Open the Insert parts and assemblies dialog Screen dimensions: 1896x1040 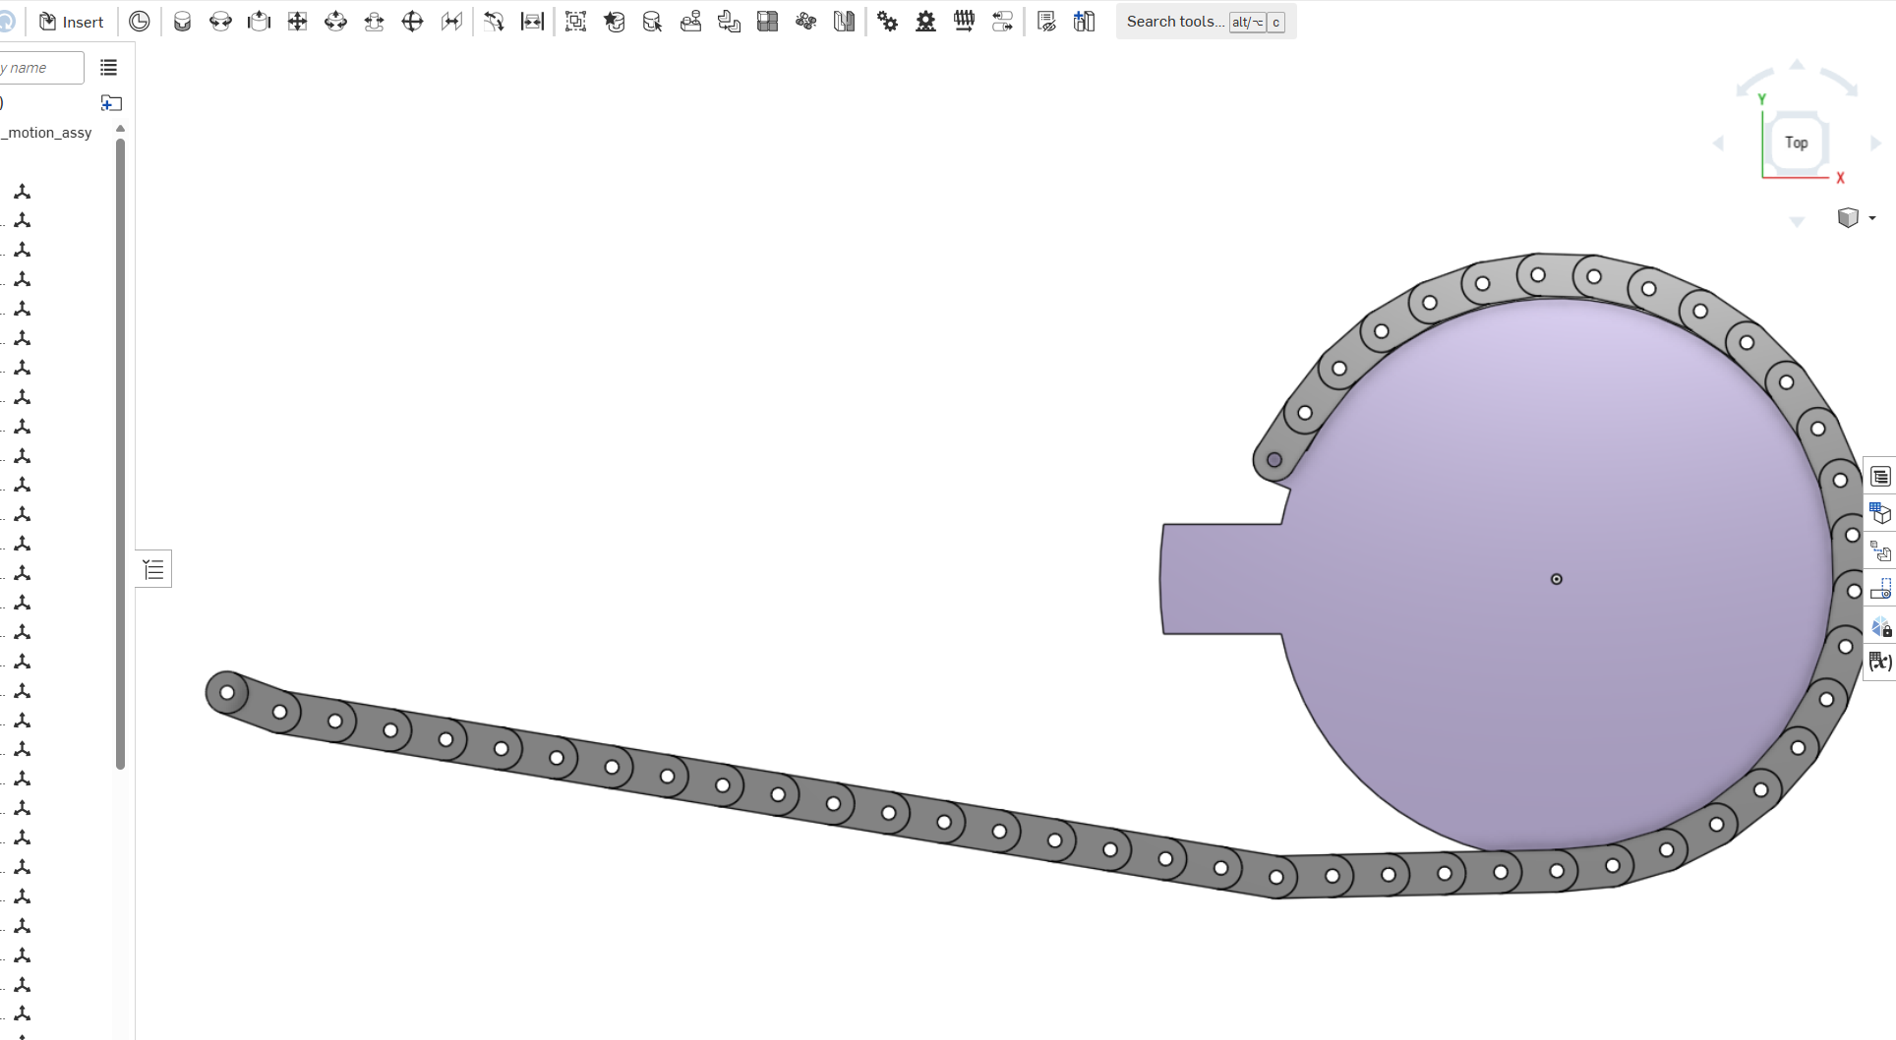coord(71,22)
